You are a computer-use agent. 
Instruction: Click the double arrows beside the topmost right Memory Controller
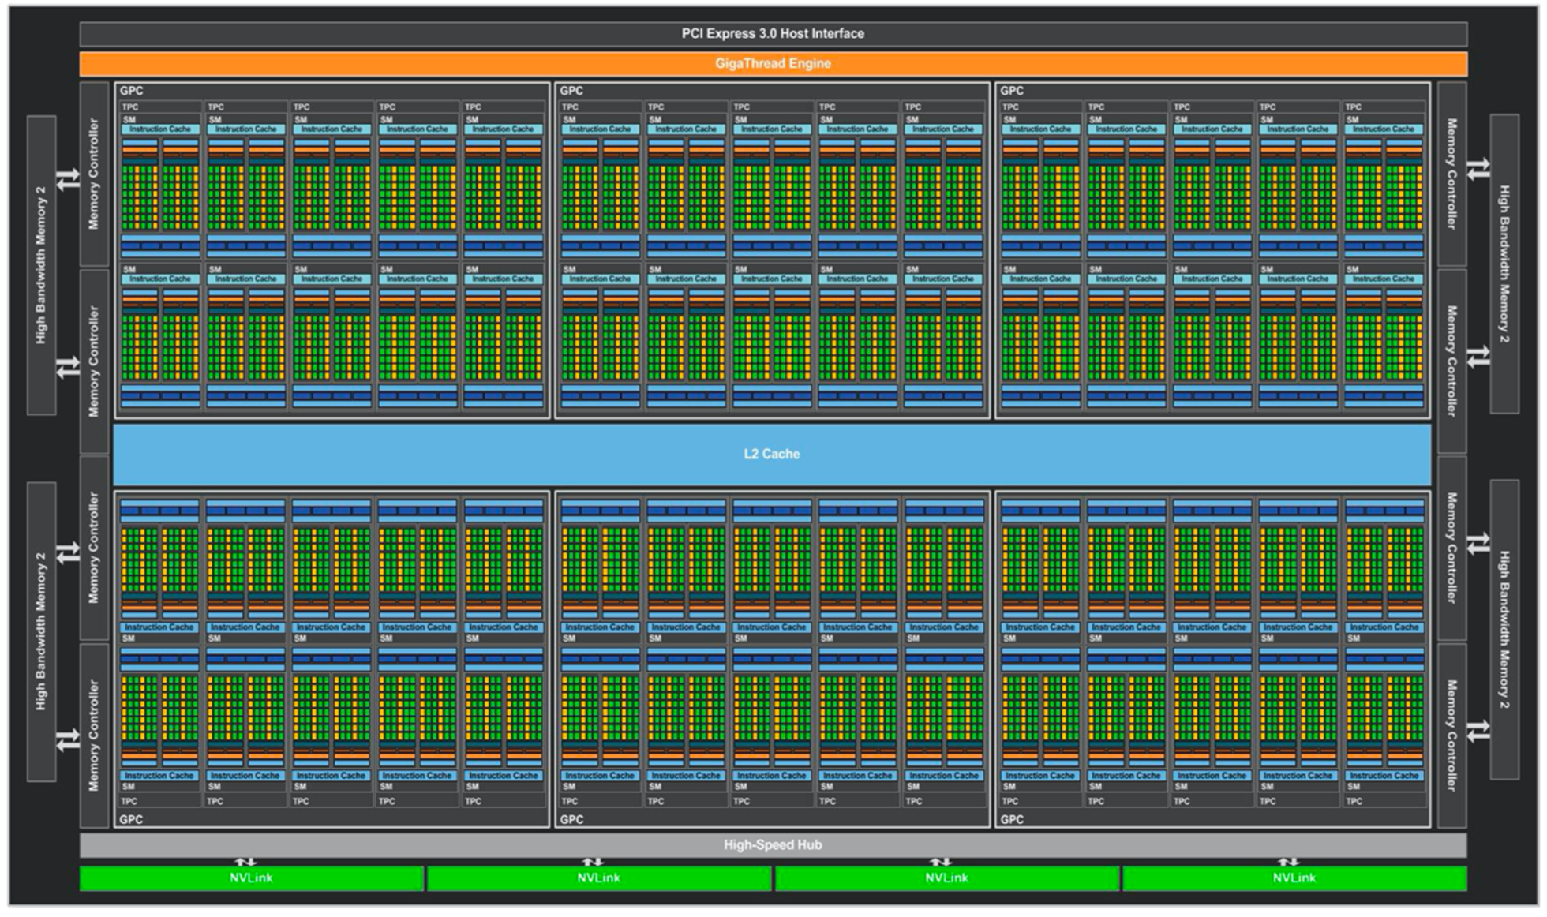1478,168
